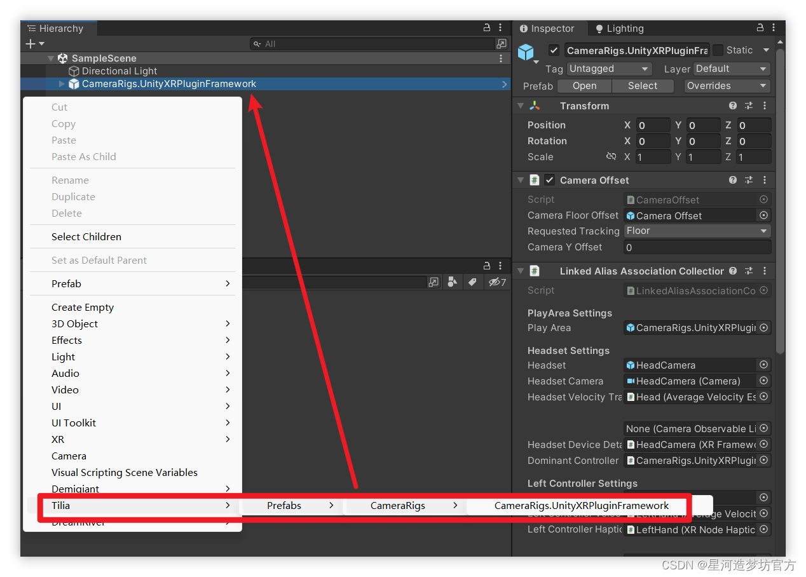Open the SampleScene row's three-dot options
The width and height of the screenshot is (806, 577).
(501, 58)
